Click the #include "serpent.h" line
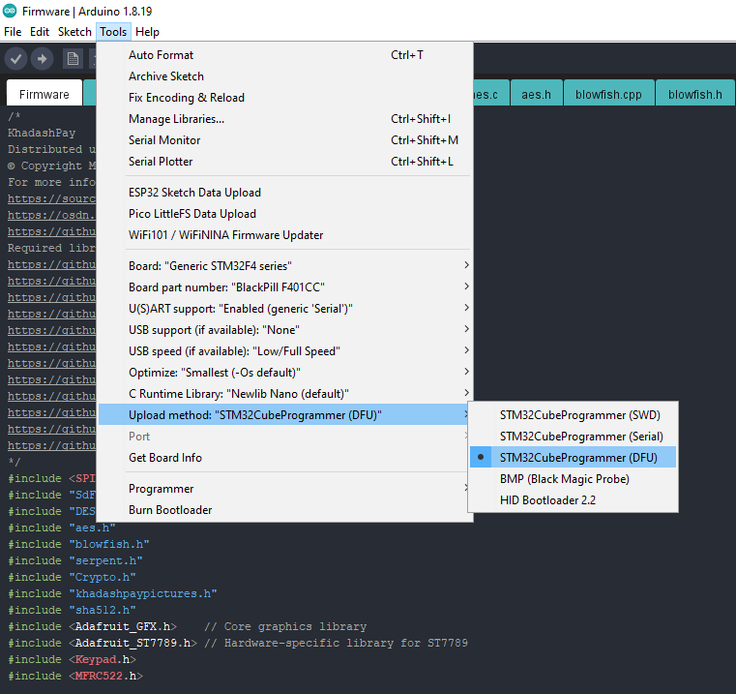The image size is (736, 694). click(75, 560)
